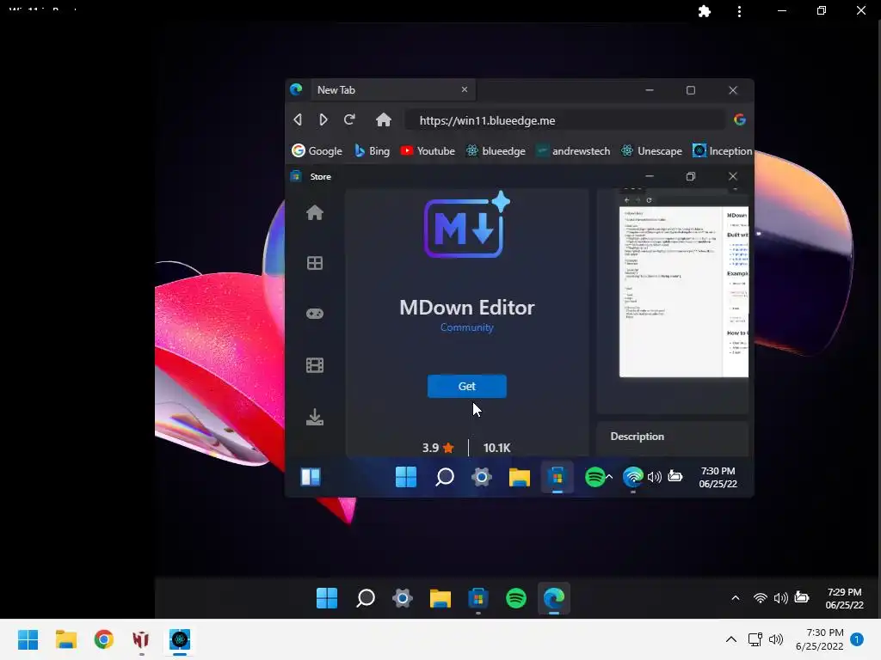Viewport: 881px width, 660px height.
Task: Open the Gaming section in Store sidebar
Action: click(x=315, y=314)
